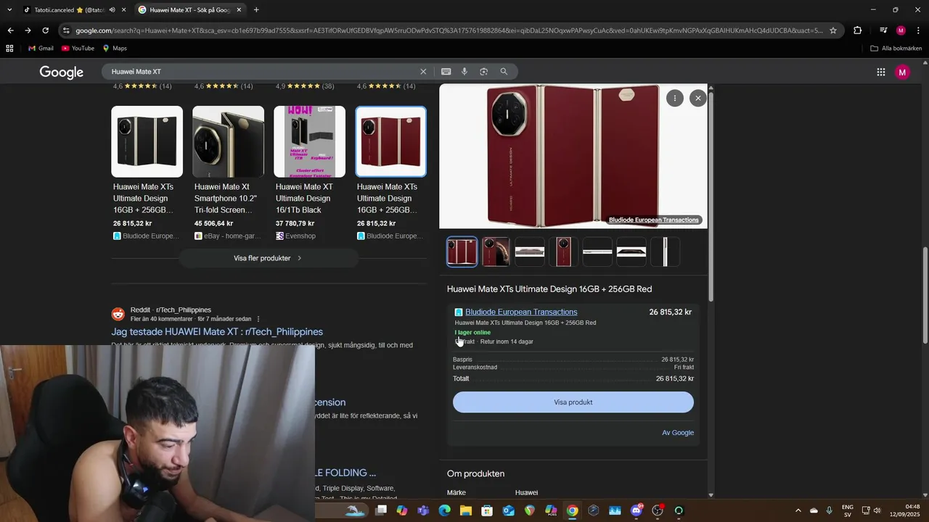Open Chrome media controls icon
Image resolution: width=929 pixels, height=522 pixels.
pos(883,30)
